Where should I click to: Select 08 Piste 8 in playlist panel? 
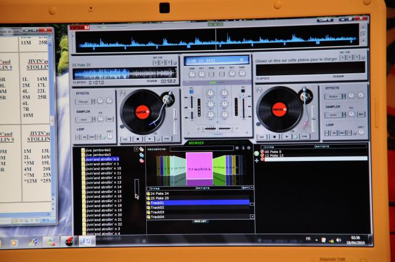(x=273, y=152)
